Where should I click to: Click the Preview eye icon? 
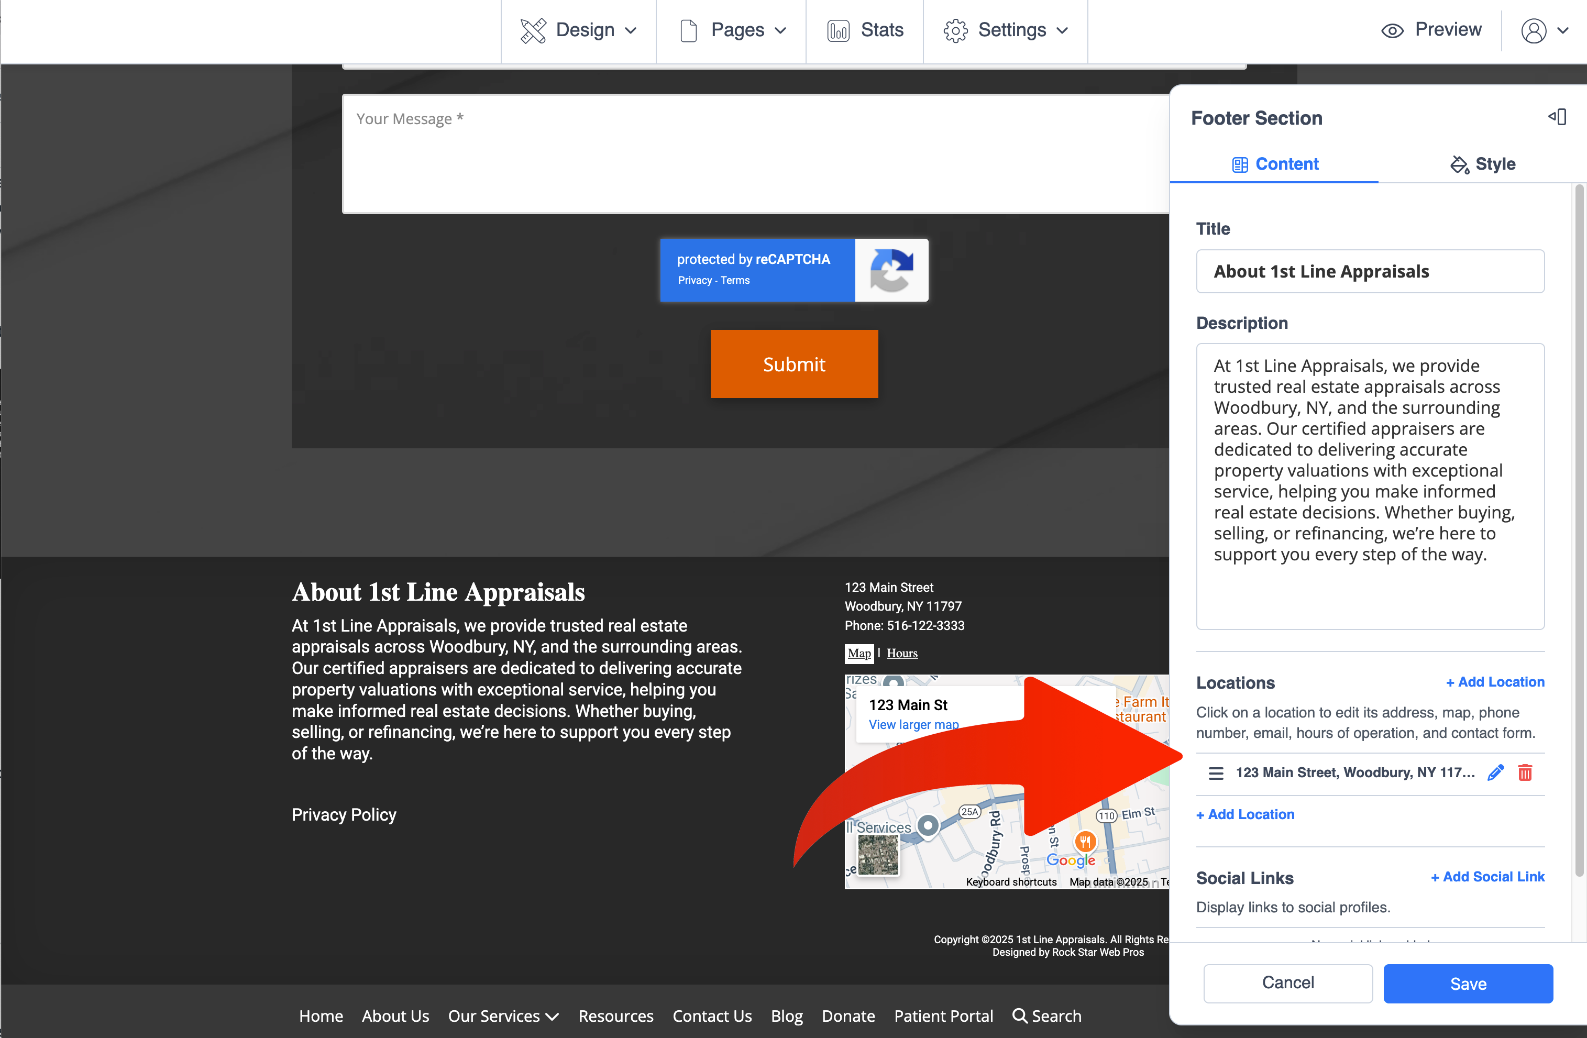(x=1392, y=31)
